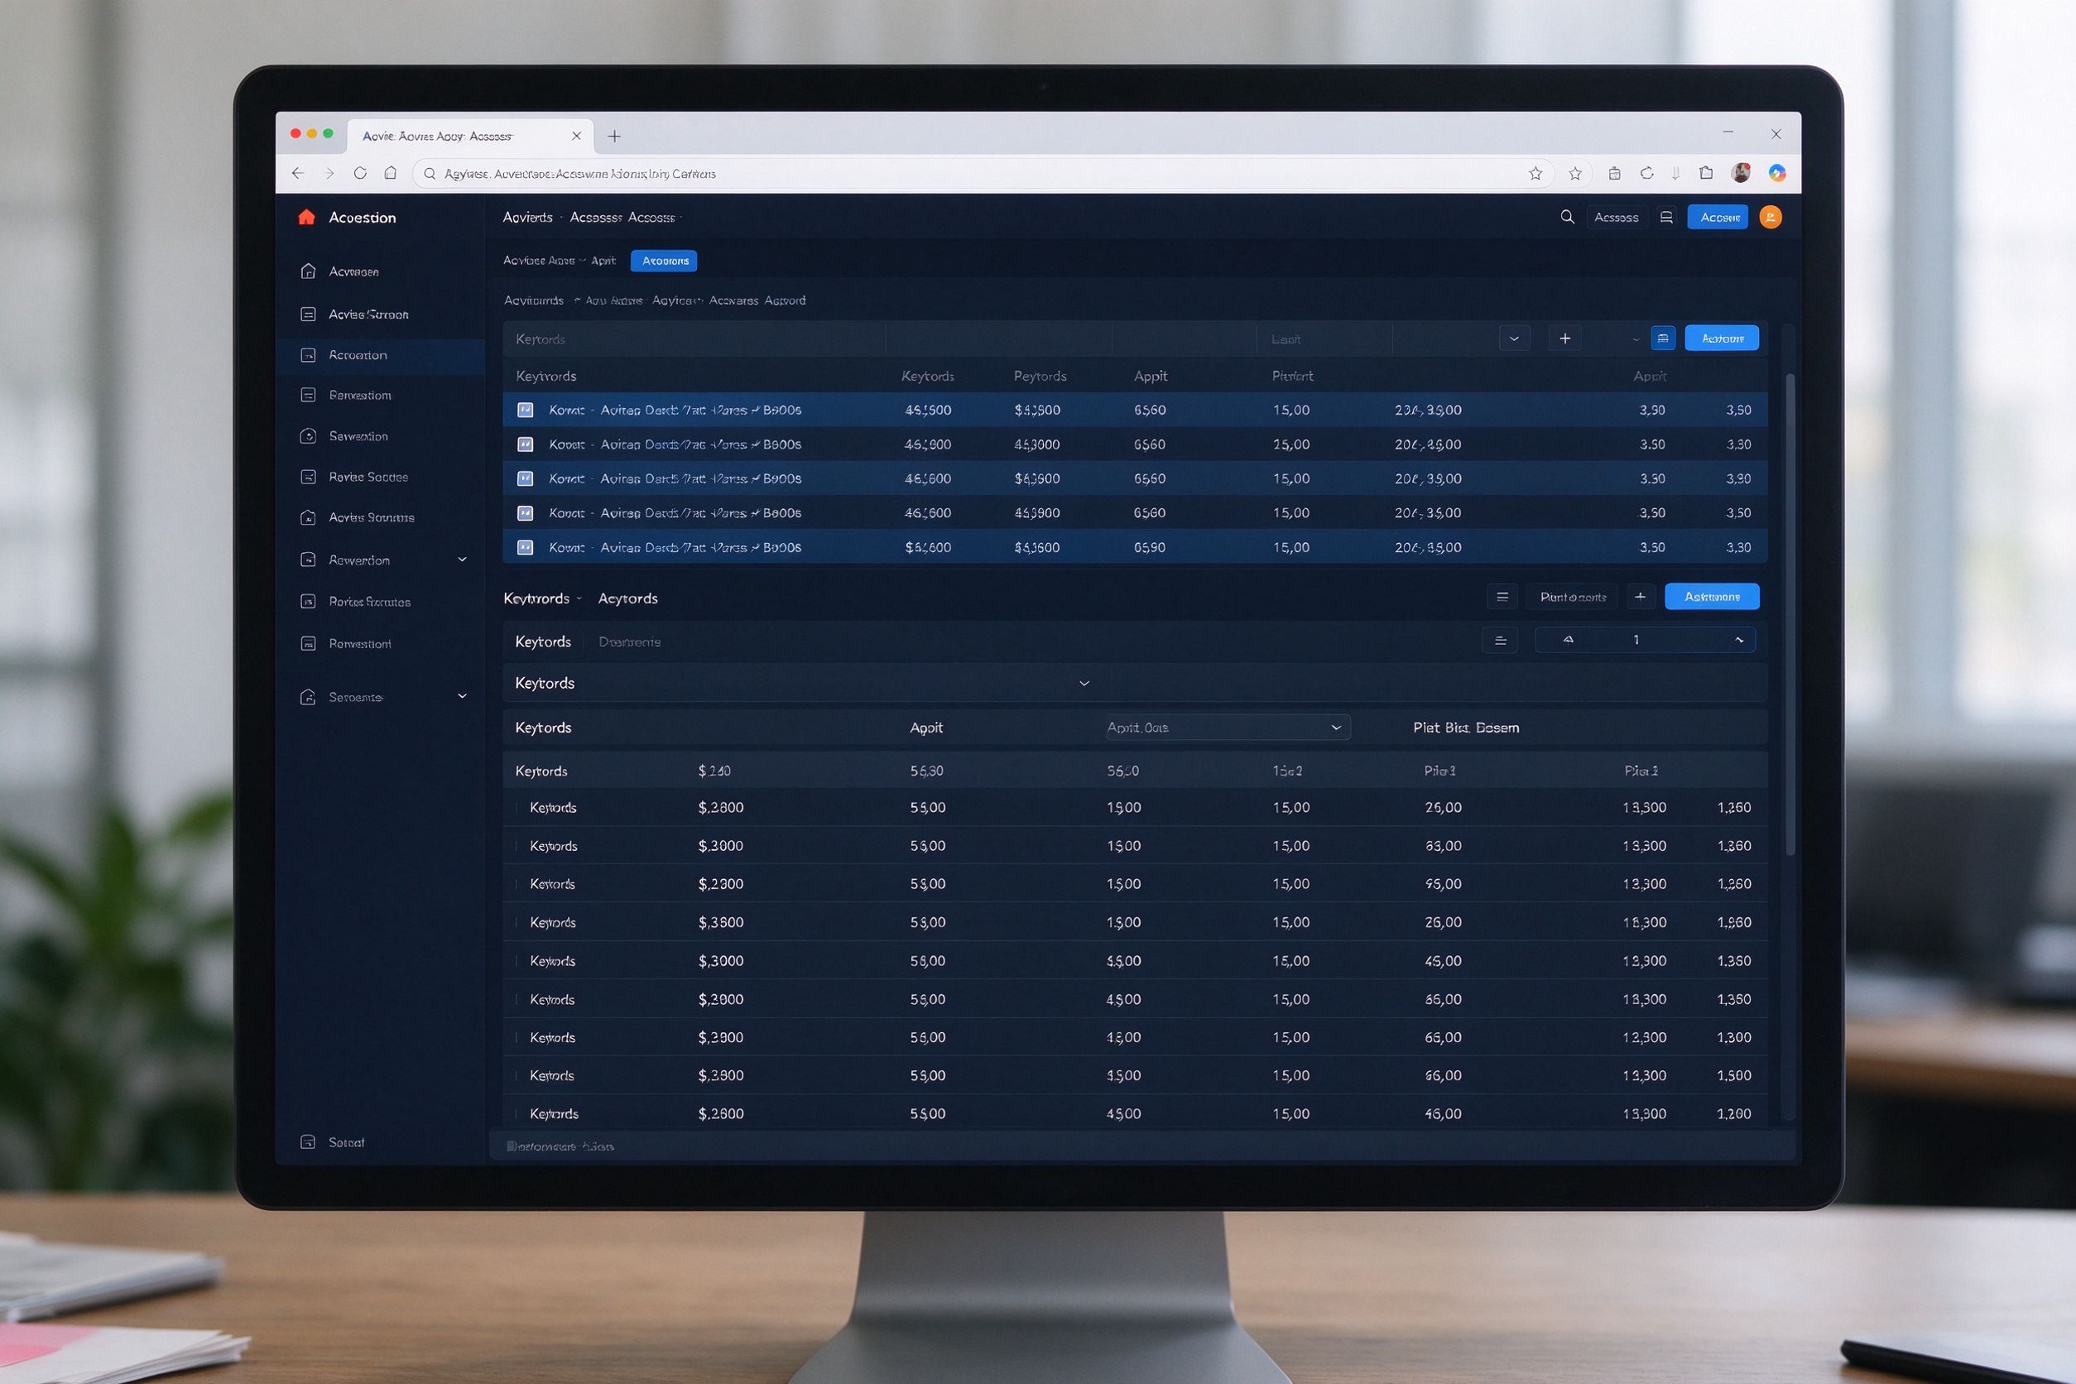
Task: Toggle the checkbox of row with 46,800
Action: 525,444
